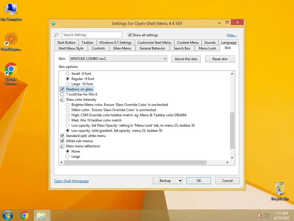Image resolution: width=294 pixels, height=221 pixels.
Task: Open Search Box tab
Action: 182,48
